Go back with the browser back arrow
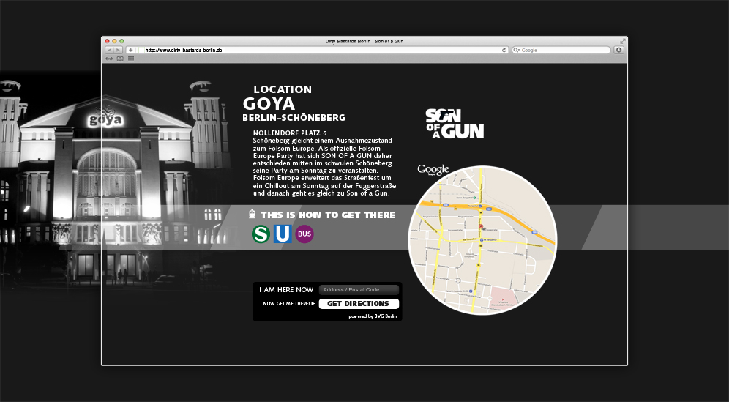The width and height of the screenshot is (729, 402). tap(110, 50)
